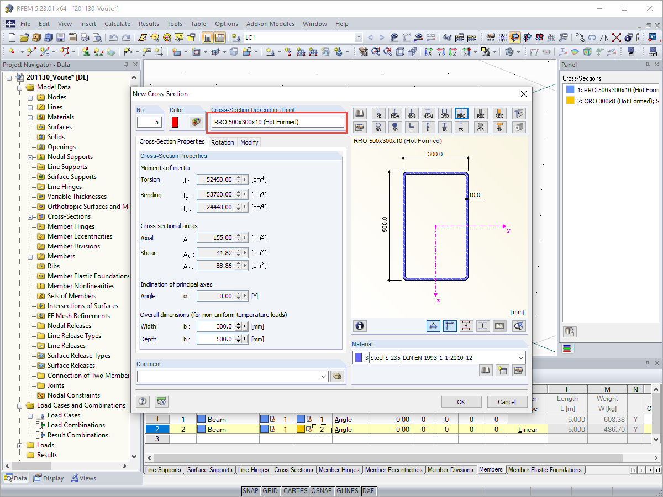
Task: Select the Load Combinations tree item
Action: 76,425
